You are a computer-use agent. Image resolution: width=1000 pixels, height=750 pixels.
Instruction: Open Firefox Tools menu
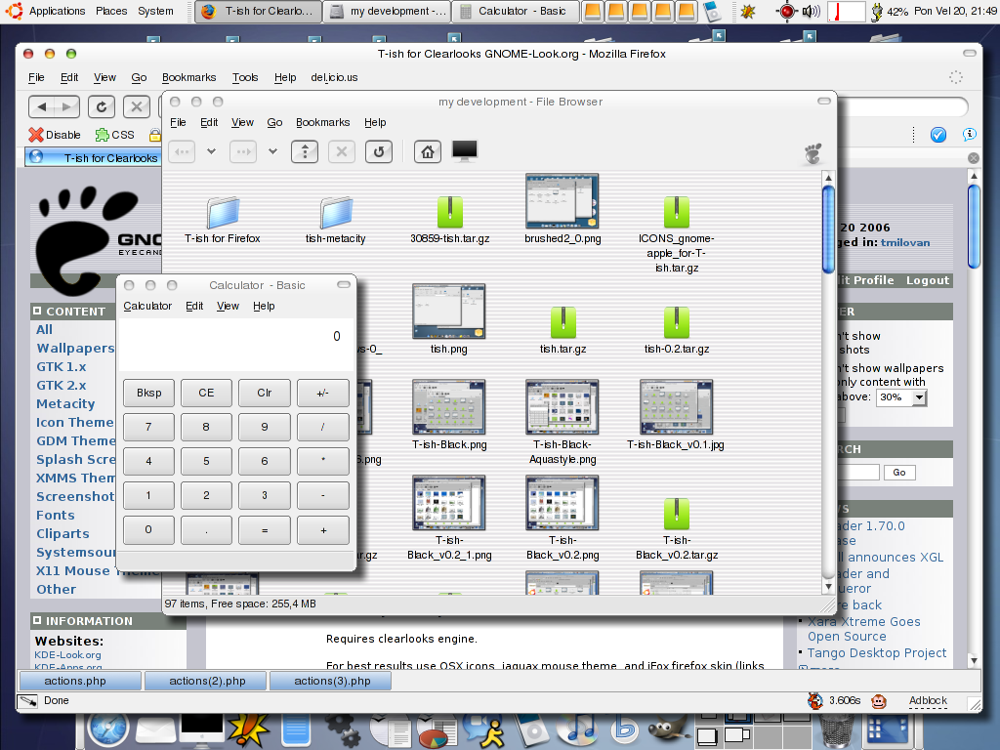pos(245,77)
